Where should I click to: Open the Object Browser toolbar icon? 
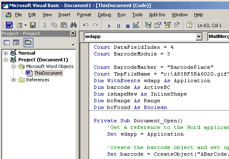(167, 25)
